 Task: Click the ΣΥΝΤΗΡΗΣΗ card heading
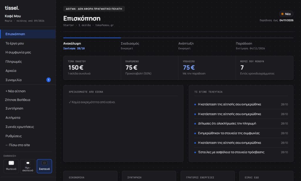coord(134,177)
